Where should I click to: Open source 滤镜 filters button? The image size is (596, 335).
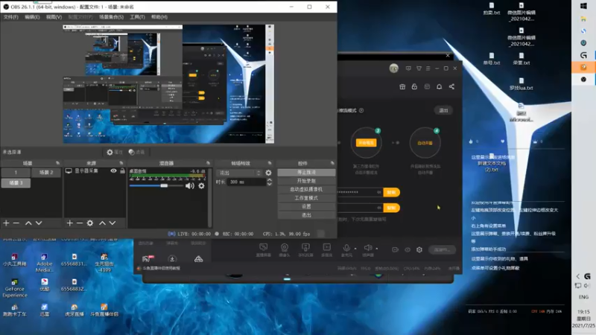point(136,152)
